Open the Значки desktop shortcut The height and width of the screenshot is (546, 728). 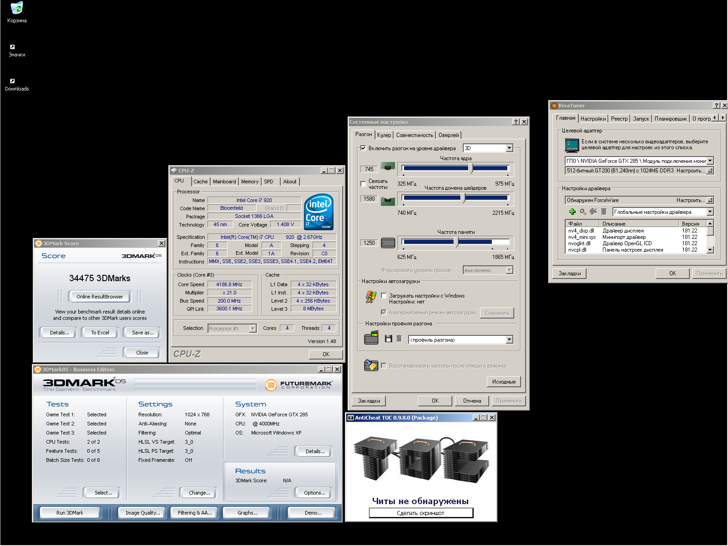(x=17, y=51)
